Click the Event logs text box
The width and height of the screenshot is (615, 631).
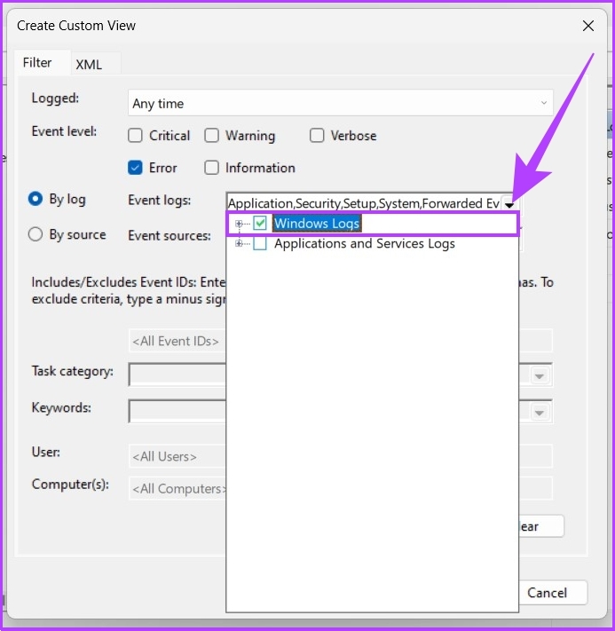pos(364,203)
